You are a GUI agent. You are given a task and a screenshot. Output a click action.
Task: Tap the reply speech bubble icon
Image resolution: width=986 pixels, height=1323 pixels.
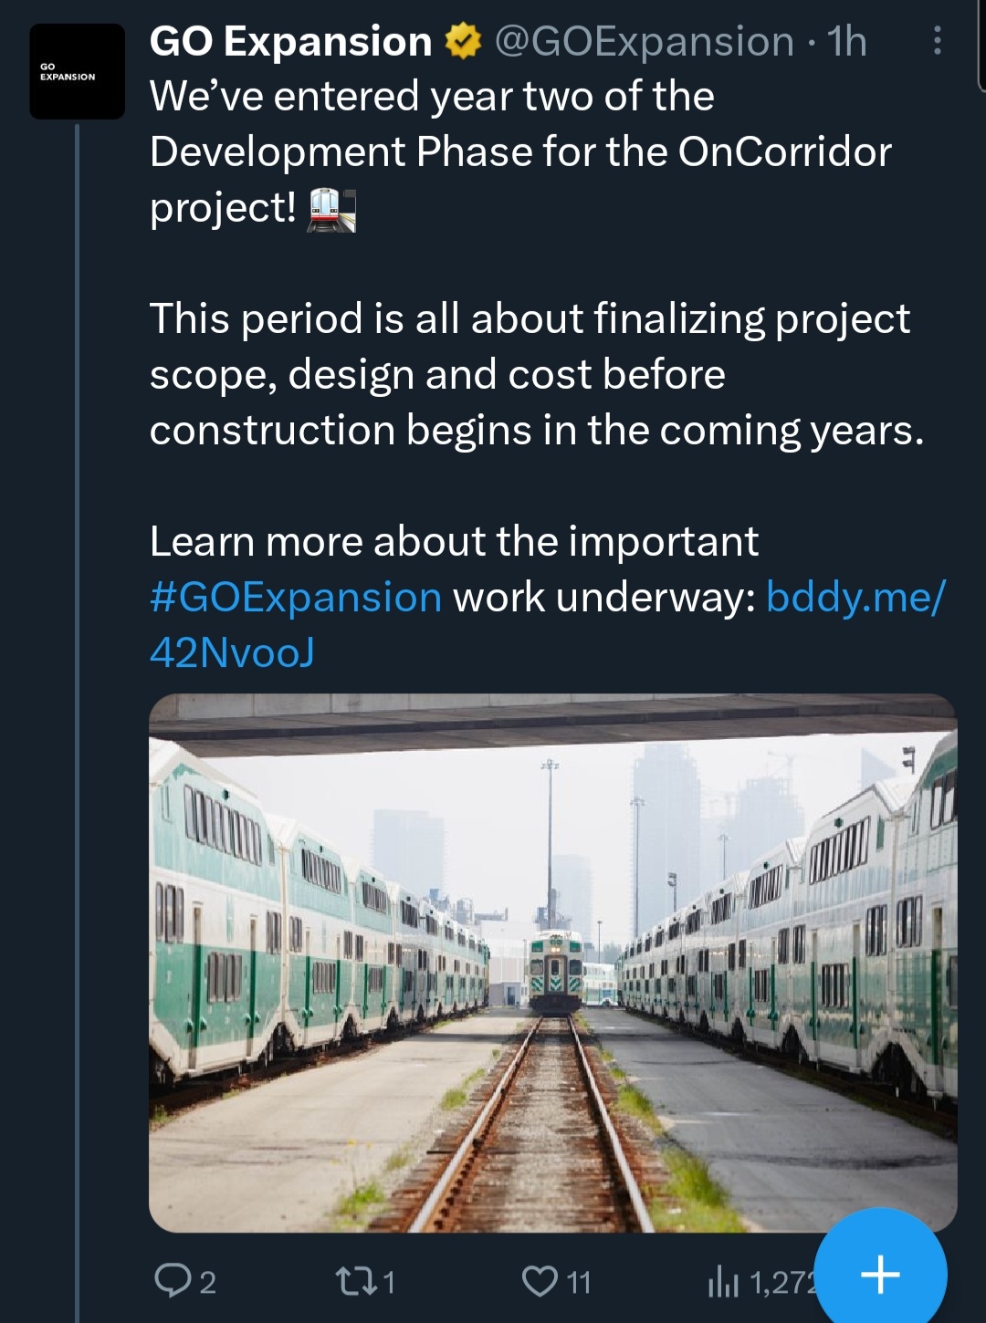(x=172, y=1280)
